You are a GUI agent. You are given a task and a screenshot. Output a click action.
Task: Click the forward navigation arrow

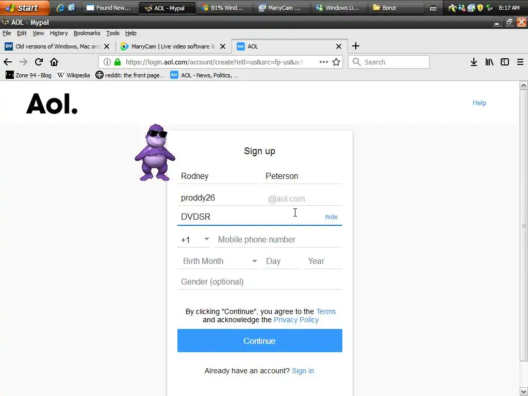click(23, 62)
